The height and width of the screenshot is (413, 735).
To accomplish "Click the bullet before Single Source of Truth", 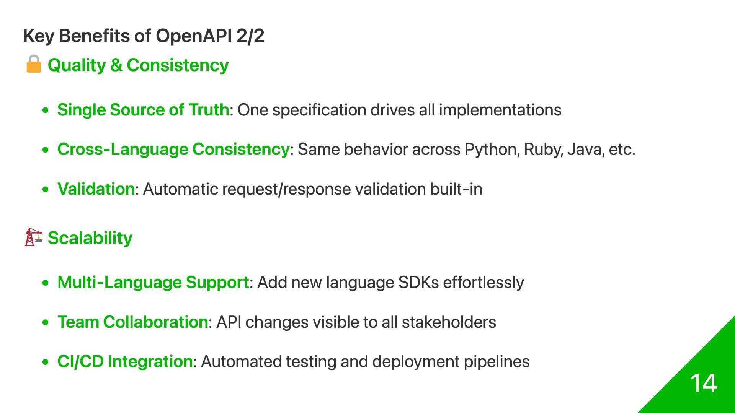I will [46, 111].
